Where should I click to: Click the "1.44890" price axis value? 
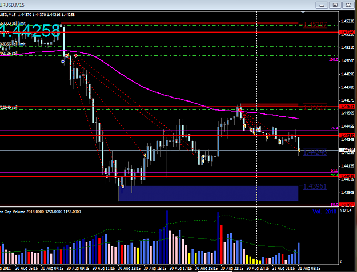click(347, 74)
